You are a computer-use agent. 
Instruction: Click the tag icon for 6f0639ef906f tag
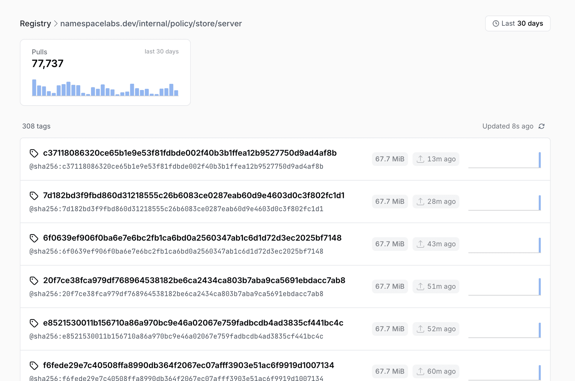[34, 238]
